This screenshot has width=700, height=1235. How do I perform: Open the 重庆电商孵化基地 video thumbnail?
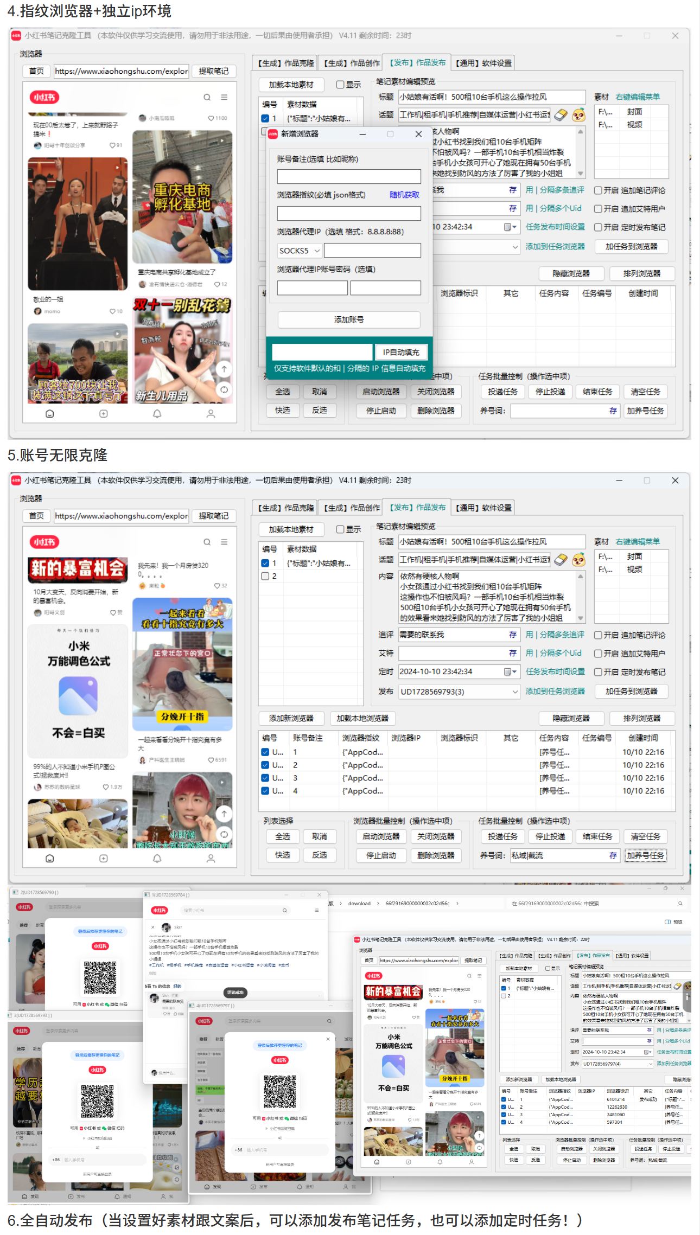(x=182, y=197)
